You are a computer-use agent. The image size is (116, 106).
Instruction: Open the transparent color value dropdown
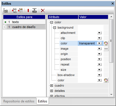[x=99, y=43]
